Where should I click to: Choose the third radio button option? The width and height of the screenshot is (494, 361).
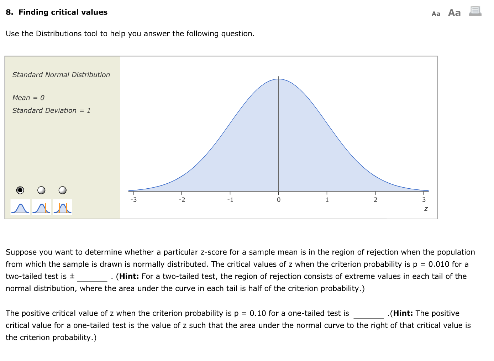pyautogui.click(x=62, y=190)
